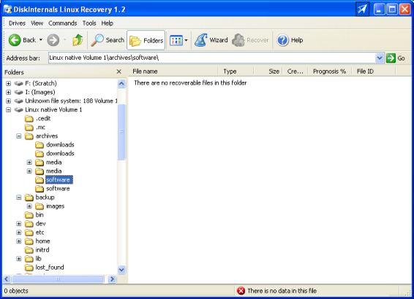Screen dimensions: 414x299
Task: Launch the Wizard hat icon
Action: click(200, 40)
